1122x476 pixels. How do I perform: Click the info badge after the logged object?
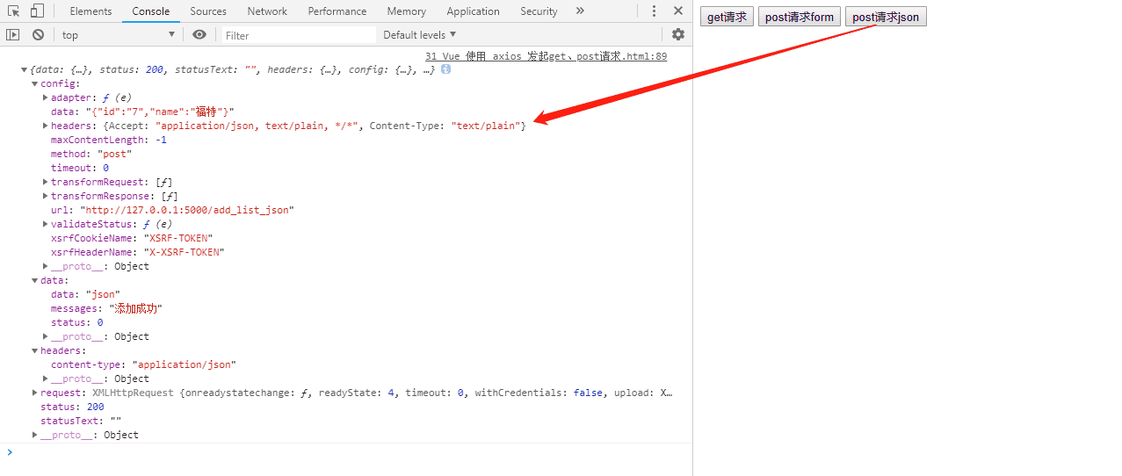coord(445,69)
